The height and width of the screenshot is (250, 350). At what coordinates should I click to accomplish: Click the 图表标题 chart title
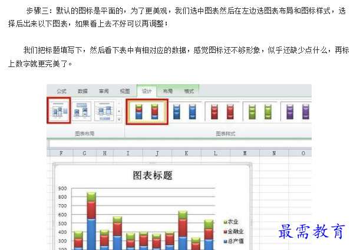pos(153,175)
